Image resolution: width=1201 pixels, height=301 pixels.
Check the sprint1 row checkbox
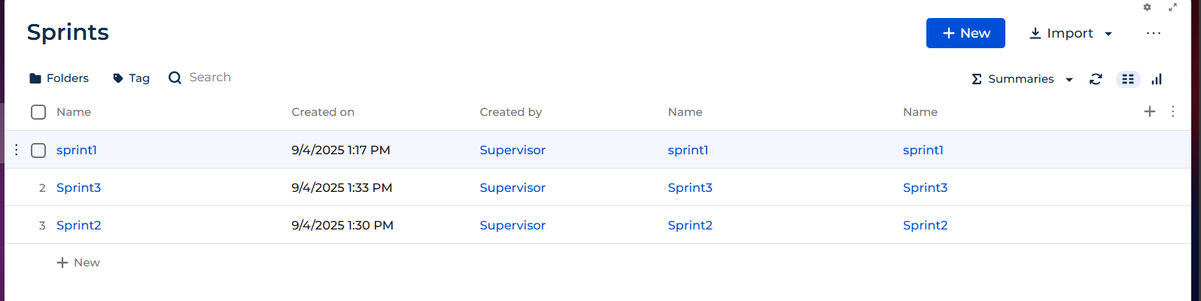38,150
